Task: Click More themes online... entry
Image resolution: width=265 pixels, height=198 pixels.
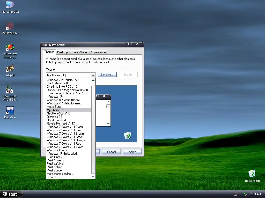Action: coord(69,174)
